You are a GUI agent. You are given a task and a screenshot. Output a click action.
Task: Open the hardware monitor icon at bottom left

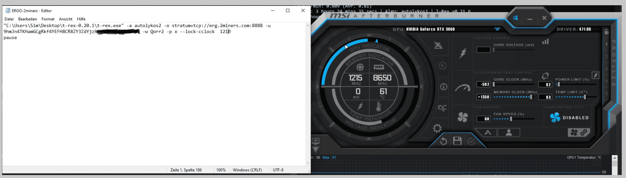click(316, 141)
